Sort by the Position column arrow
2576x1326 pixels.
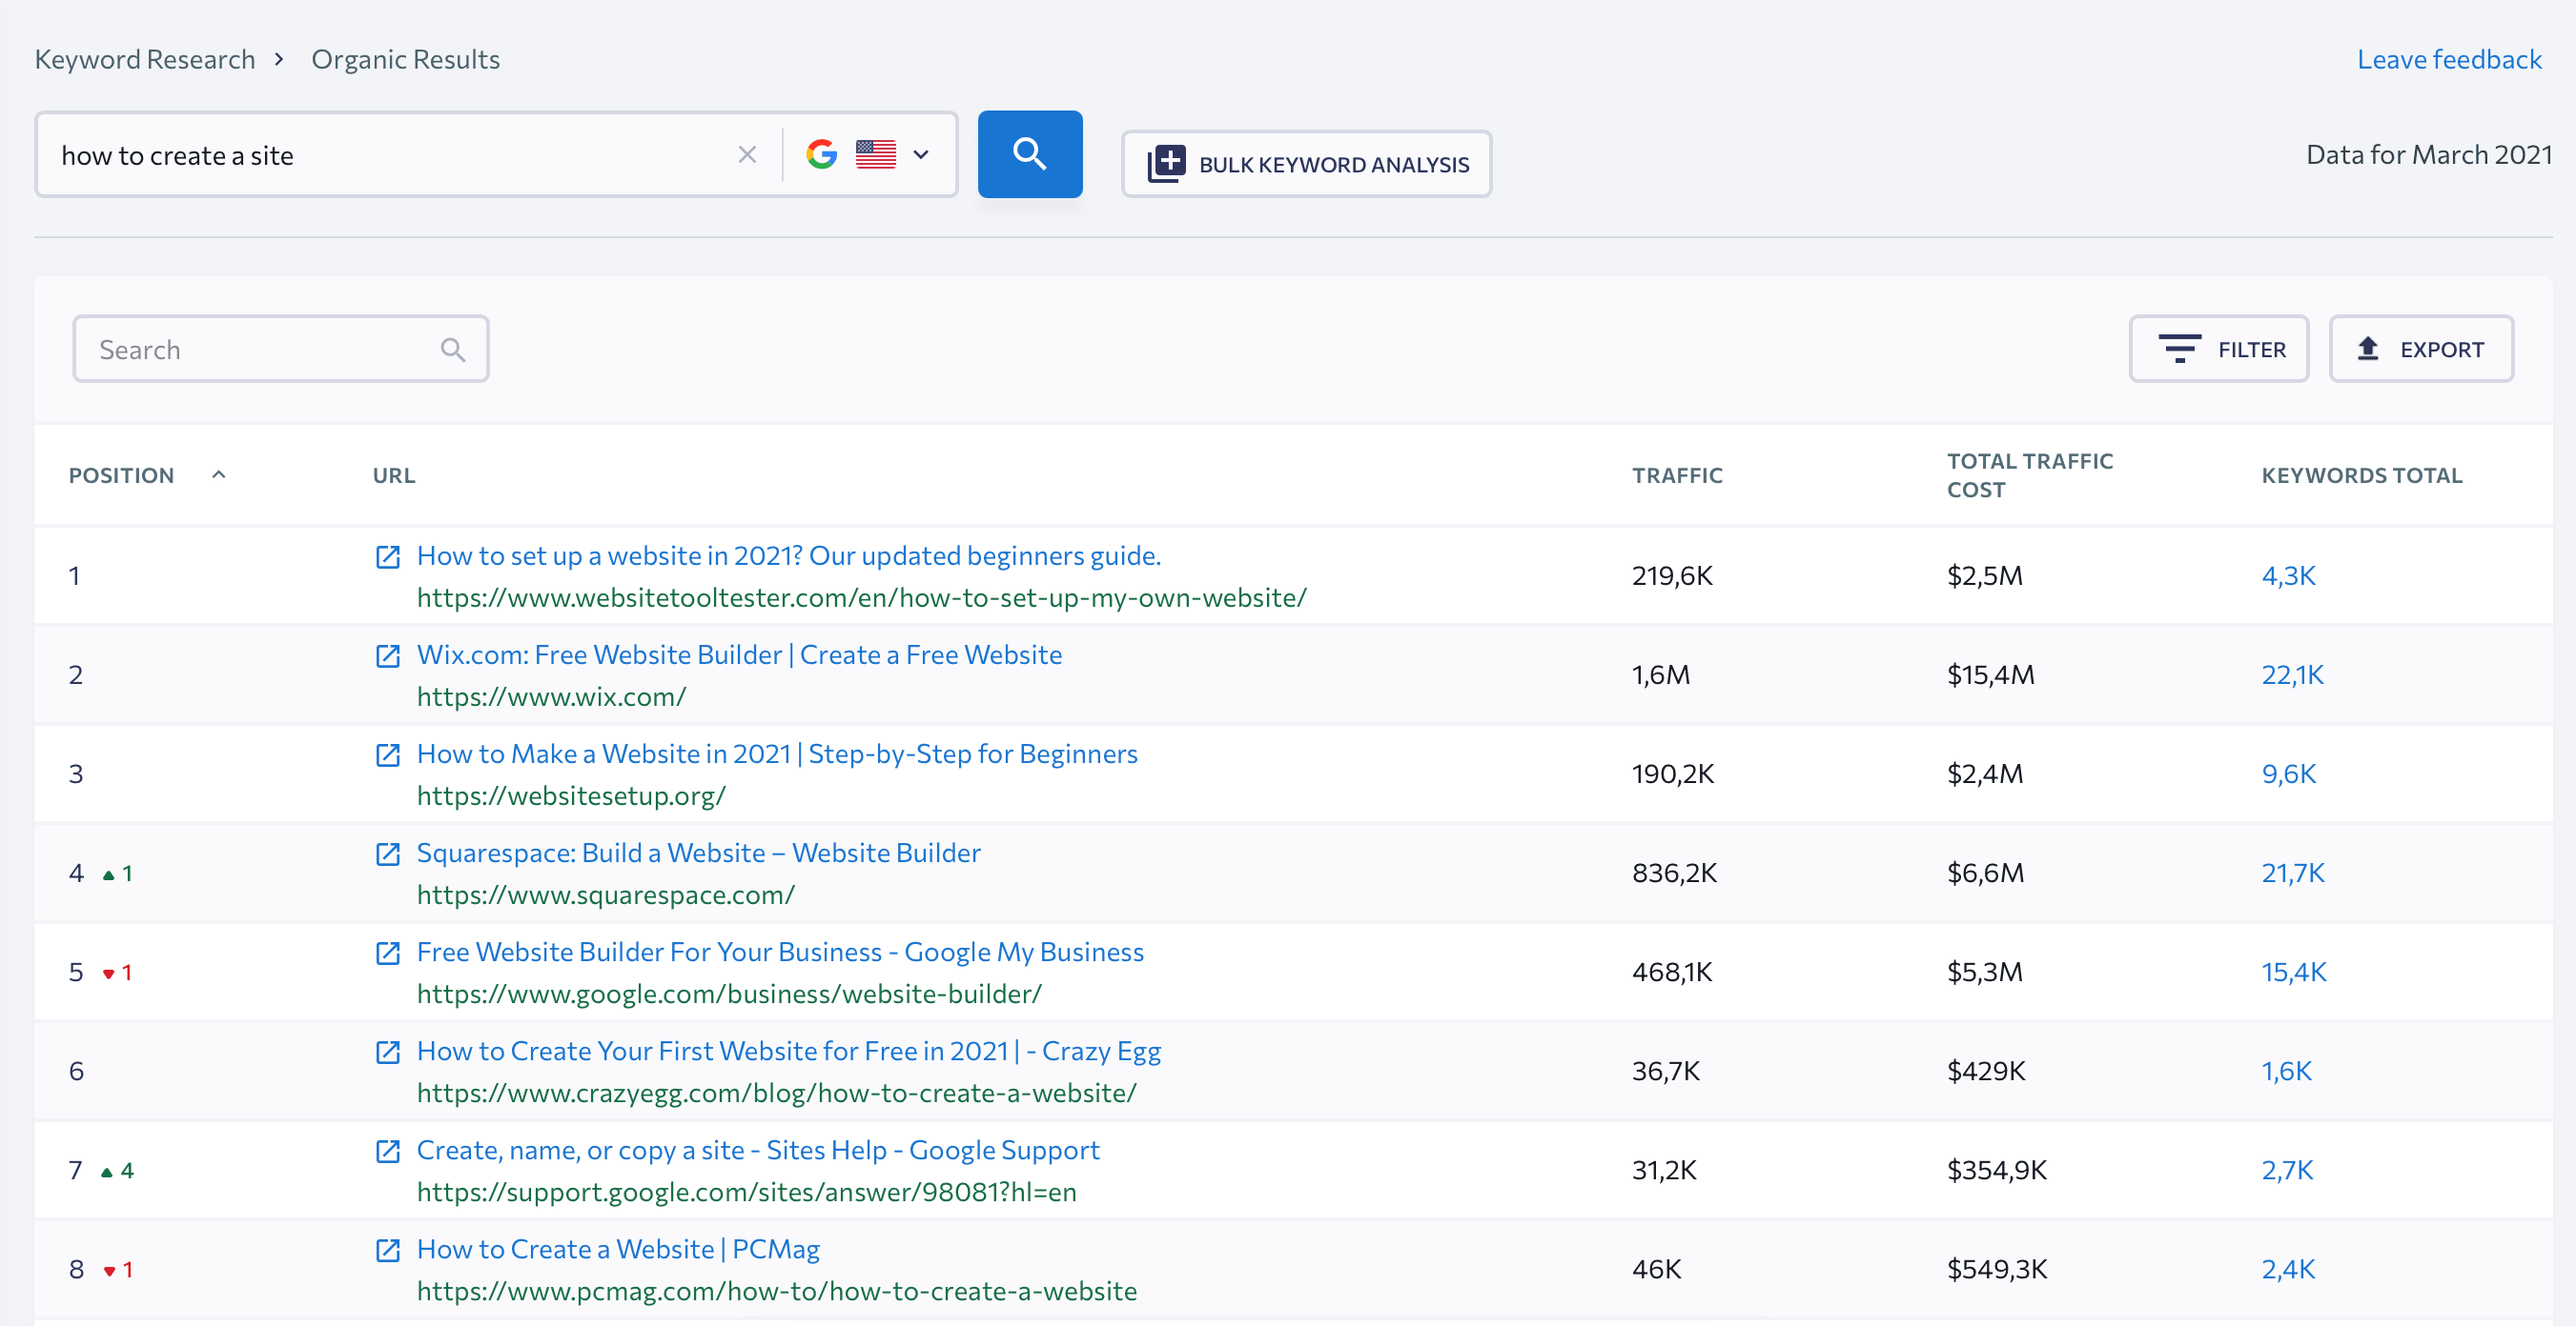219,474
